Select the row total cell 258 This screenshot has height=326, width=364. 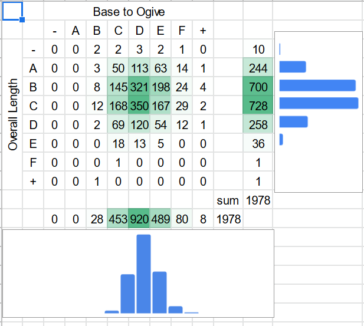tap(258, 125)
